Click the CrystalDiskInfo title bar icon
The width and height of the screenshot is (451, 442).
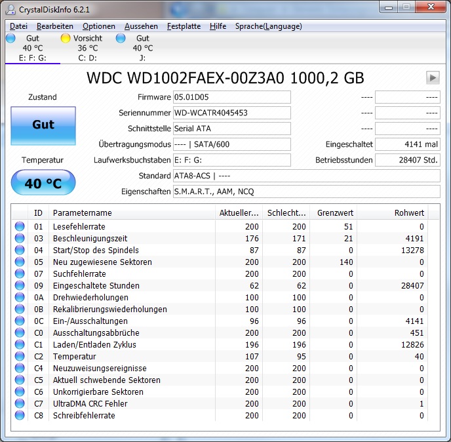coord(10,9)
